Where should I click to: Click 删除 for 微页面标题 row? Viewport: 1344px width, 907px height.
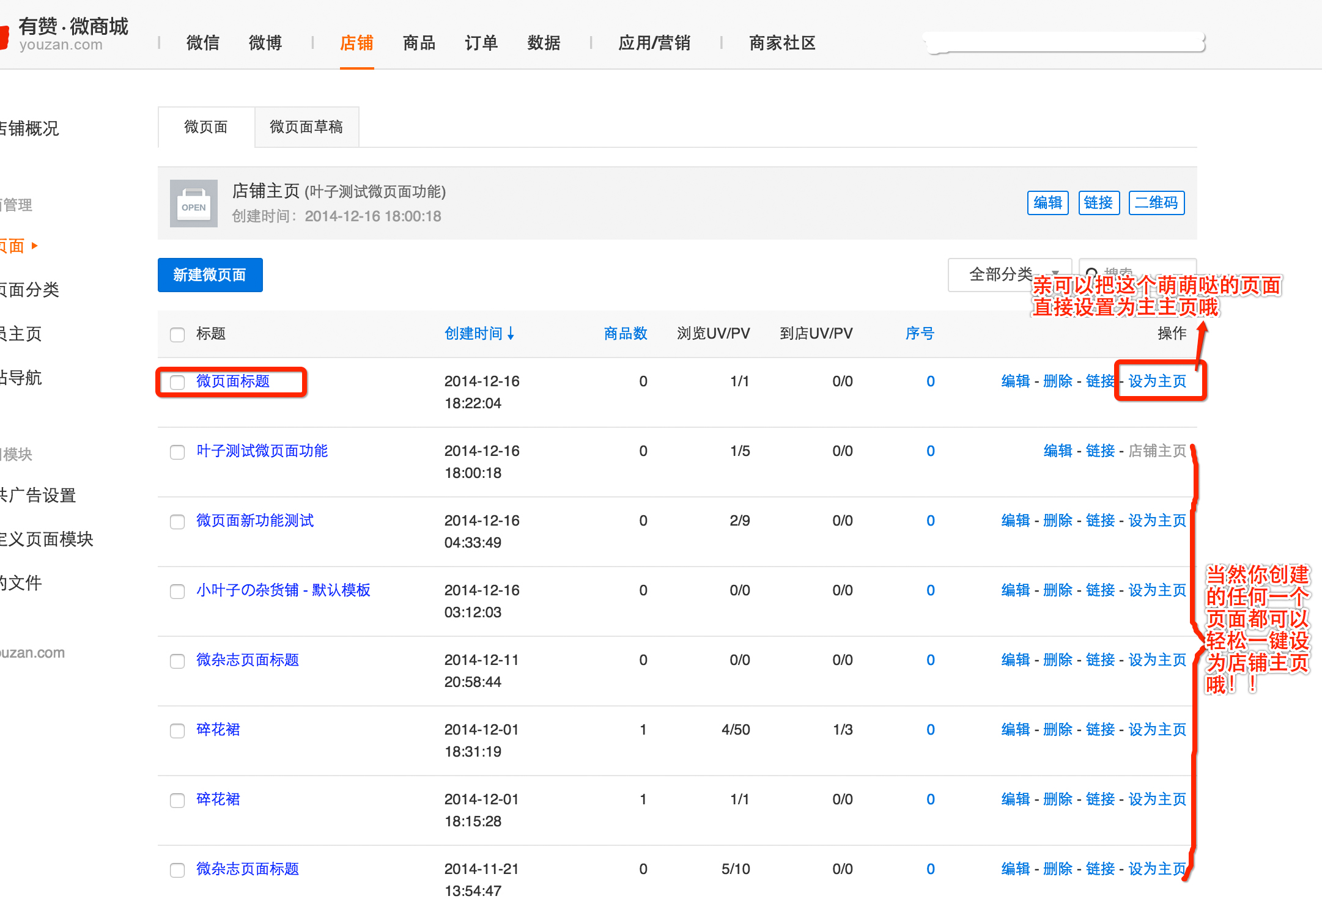(x=1058, y=381)
